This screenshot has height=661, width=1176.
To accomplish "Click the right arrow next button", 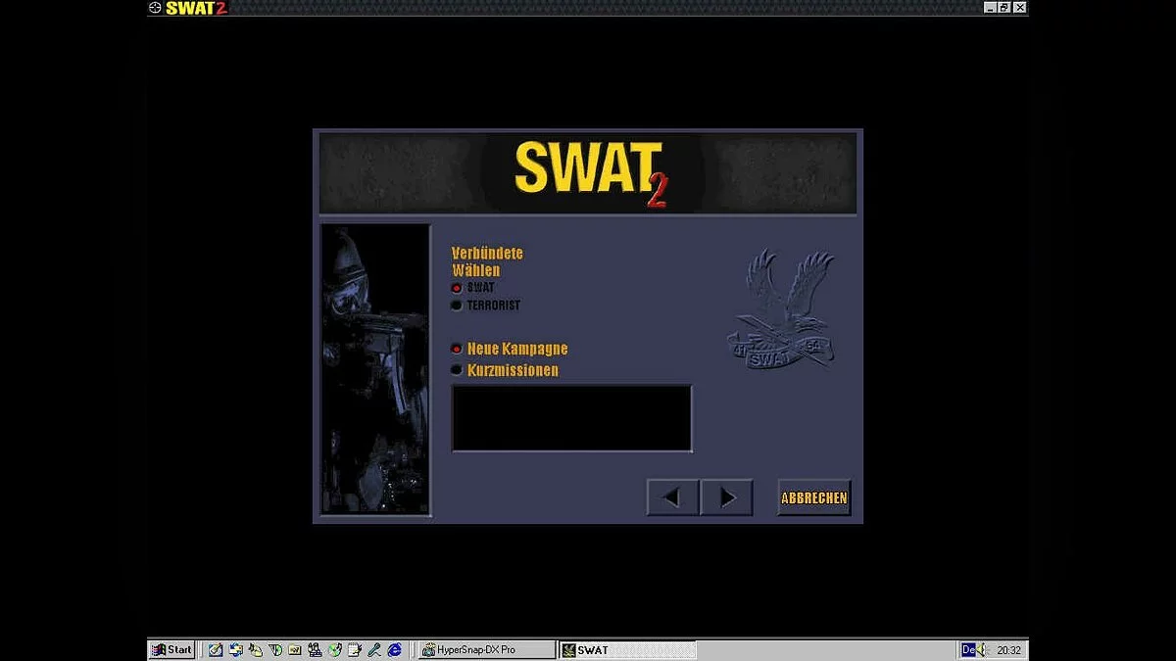I will click(x=727, y=497).
